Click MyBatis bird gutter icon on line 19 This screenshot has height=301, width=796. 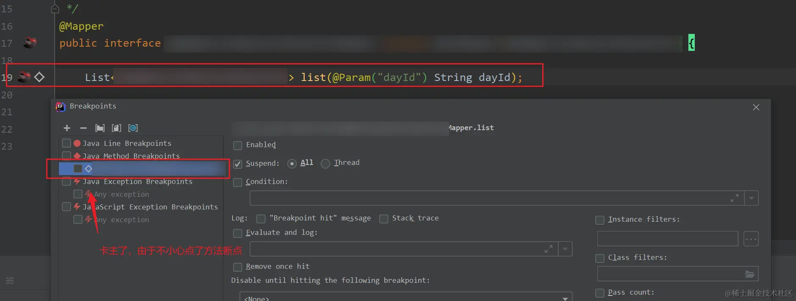(x=25, y=77)
